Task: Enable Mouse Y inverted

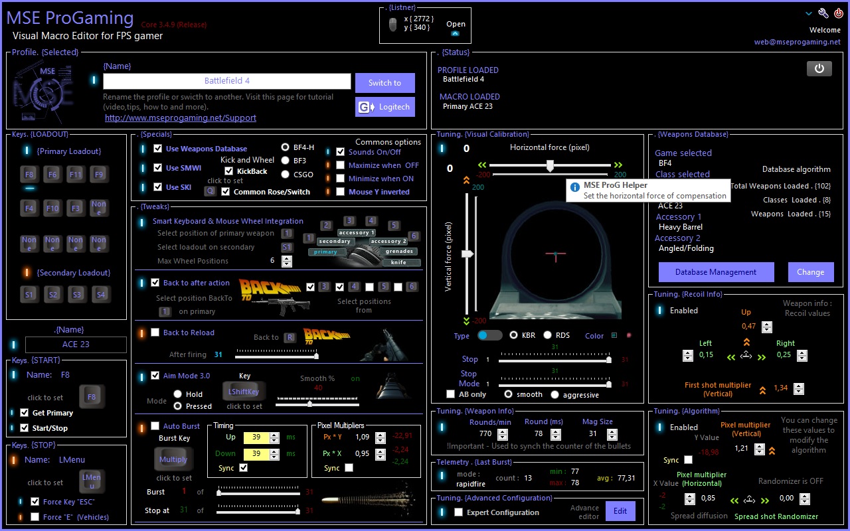Action: point(341,192)
